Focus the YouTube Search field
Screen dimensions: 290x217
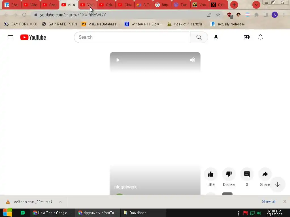pos(132,37)
